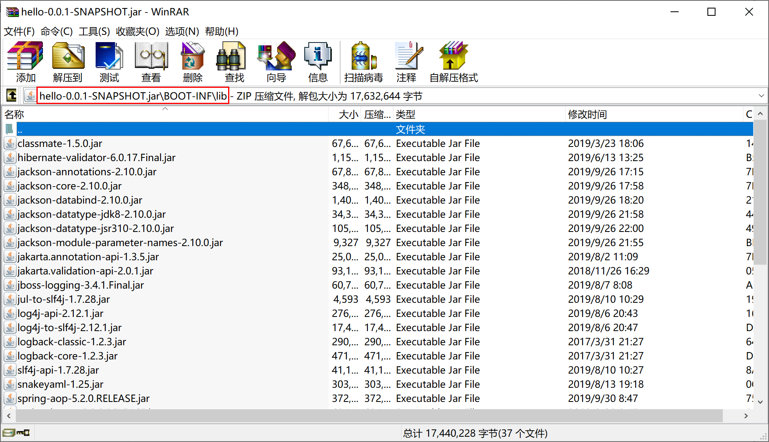
Task: Click the SFX (自解压格式) icon
Action: [453, 62]
